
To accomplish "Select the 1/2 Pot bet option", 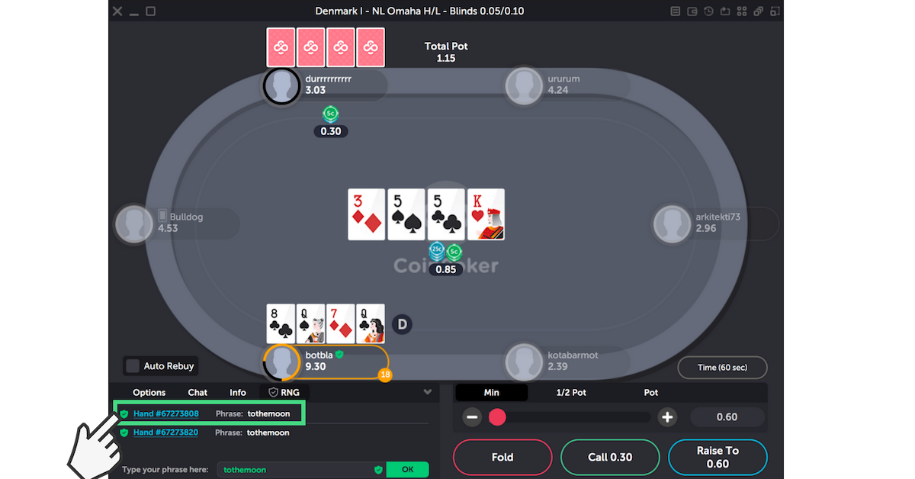I will tap(570, 393).
